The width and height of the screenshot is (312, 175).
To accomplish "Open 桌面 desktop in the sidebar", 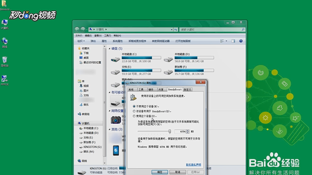I will [x=86, y=58].
